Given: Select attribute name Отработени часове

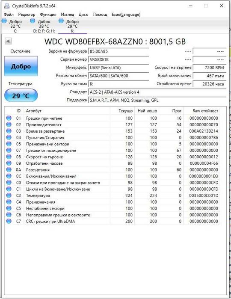Looking at the screenshot, I should click(44, 163).
